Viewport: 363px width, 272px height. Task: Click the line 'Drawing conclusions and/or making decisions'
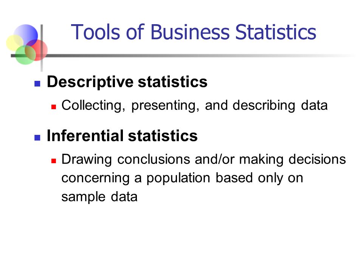[204, 160]
